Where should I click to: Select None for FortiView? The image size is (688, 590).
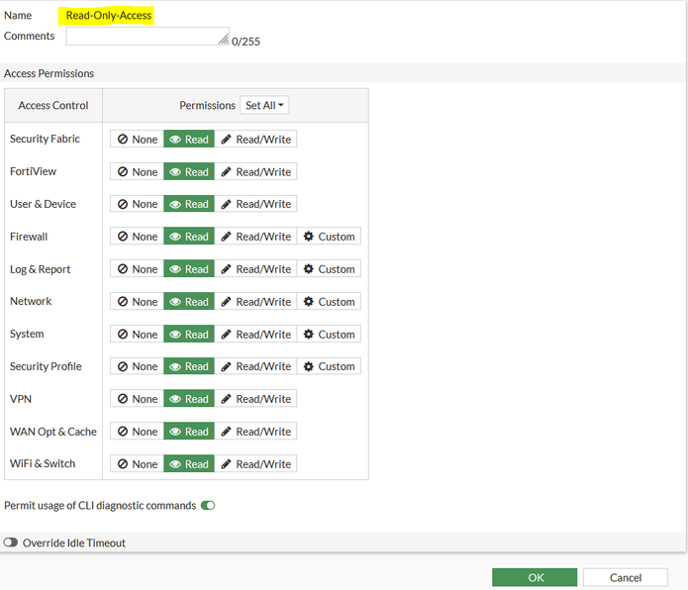tap(137, 171)
